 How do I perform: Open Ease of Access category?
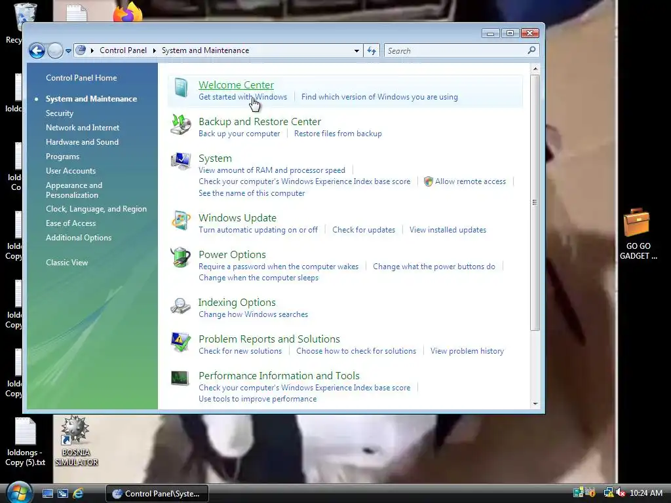(71, 223)
